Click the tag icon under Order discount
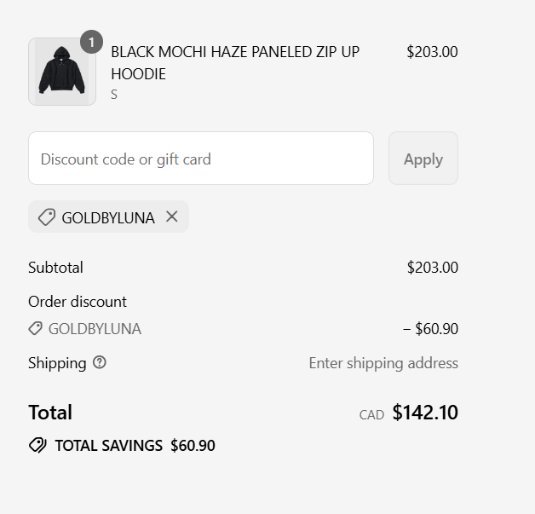Screen dimensions: 535x514 pos(35,329)
